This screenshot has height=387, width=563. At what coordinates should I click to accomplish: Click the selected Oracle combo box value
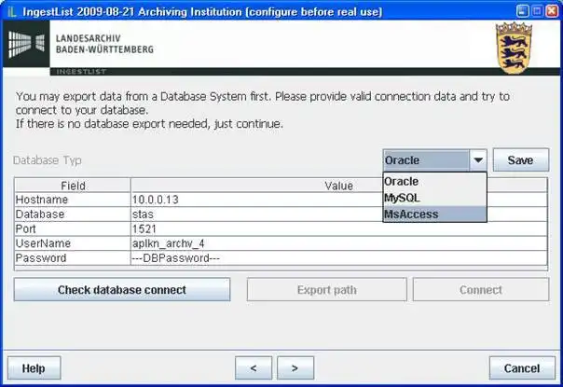426,160
